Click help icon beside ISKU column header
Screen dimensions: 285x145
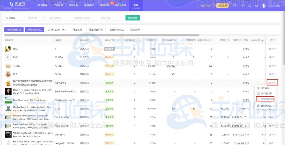(x=61, y=40)
